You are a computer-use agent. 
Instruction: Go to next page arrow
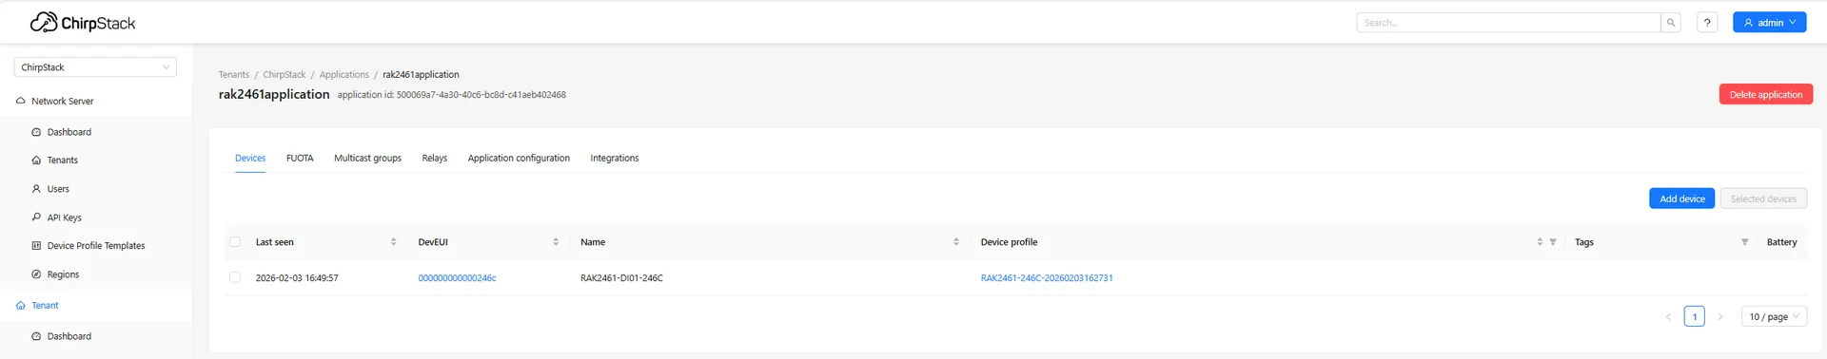coord(1720,317)
